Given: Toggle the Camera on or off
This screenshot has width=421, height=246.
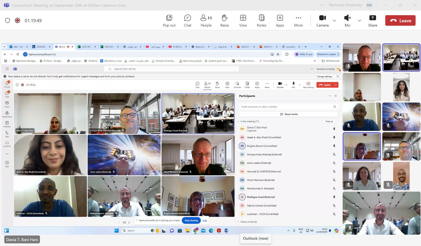Looking at the screenshot, I should pos(322,21).
